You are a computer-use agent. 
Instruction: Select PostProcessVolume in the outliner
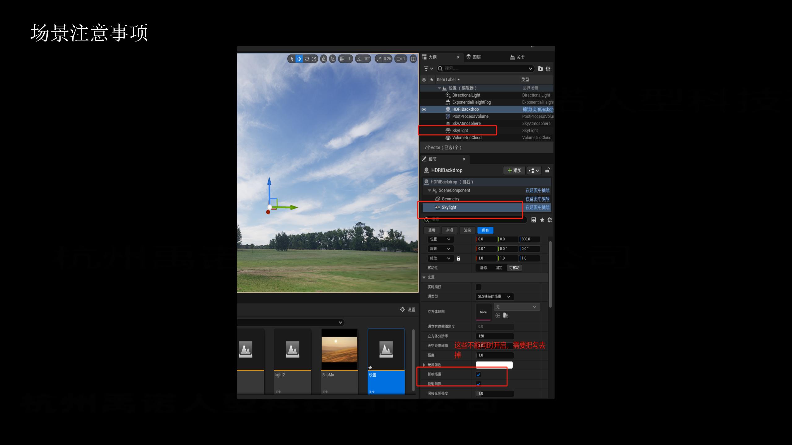pyautogui.click(x=470, y=117)
